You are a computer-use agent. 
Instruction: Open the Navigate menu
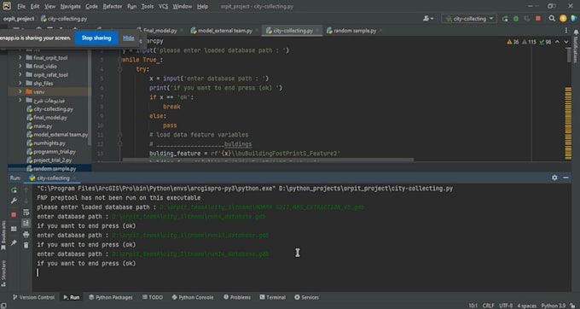[x=70, y=7]
